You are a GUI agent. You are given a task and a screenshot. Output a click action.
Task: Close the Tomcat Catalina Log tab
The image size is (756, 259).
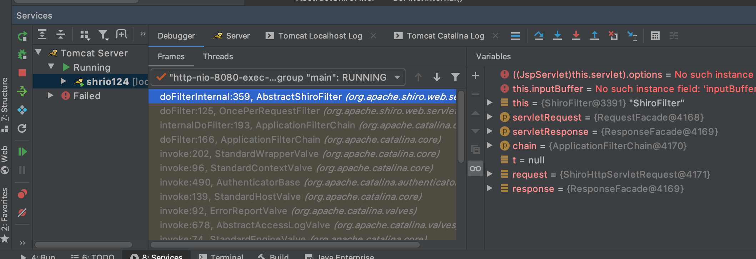[x=495, y=36]
